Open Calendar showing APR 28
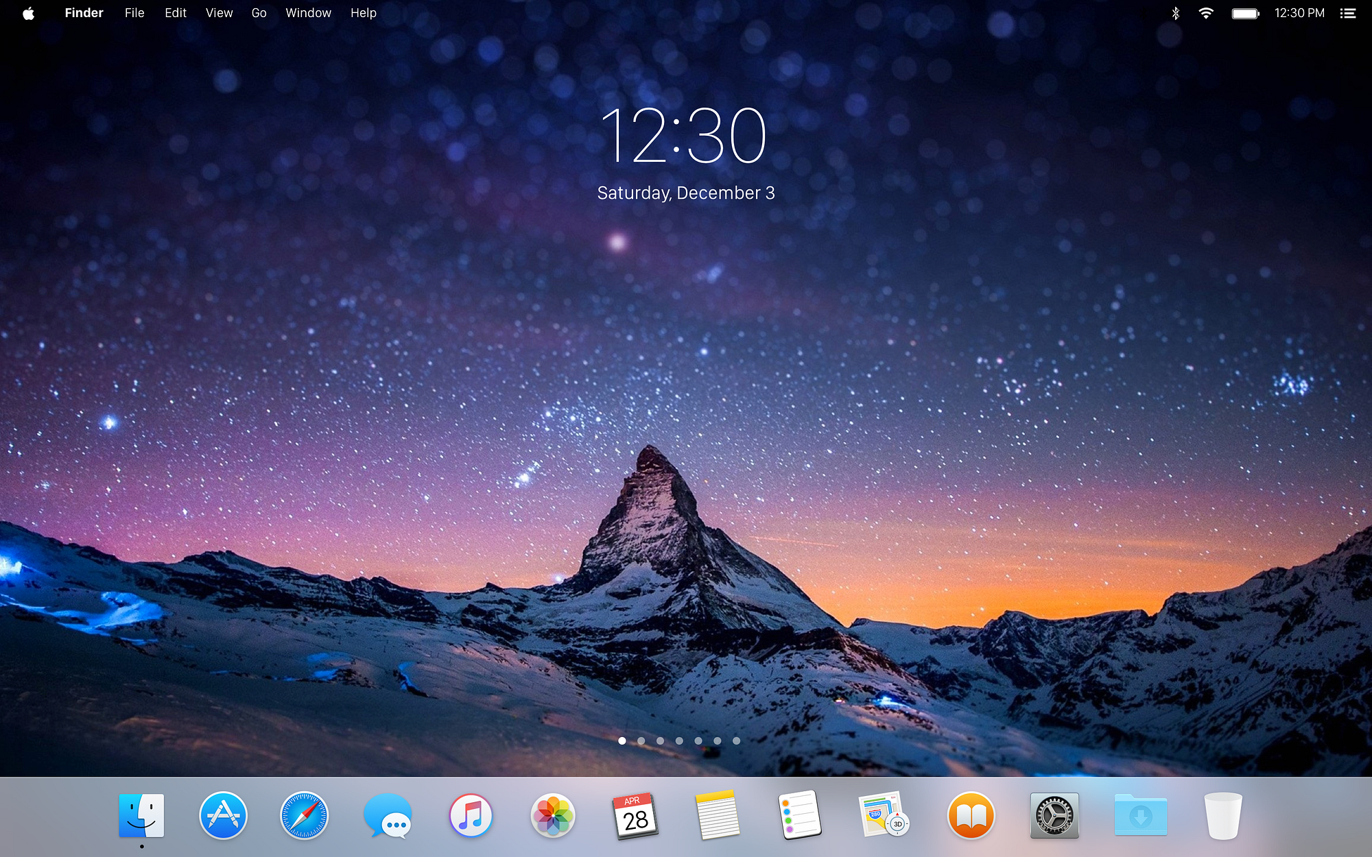The image size is (1372, 857). (x=635, y=815)
